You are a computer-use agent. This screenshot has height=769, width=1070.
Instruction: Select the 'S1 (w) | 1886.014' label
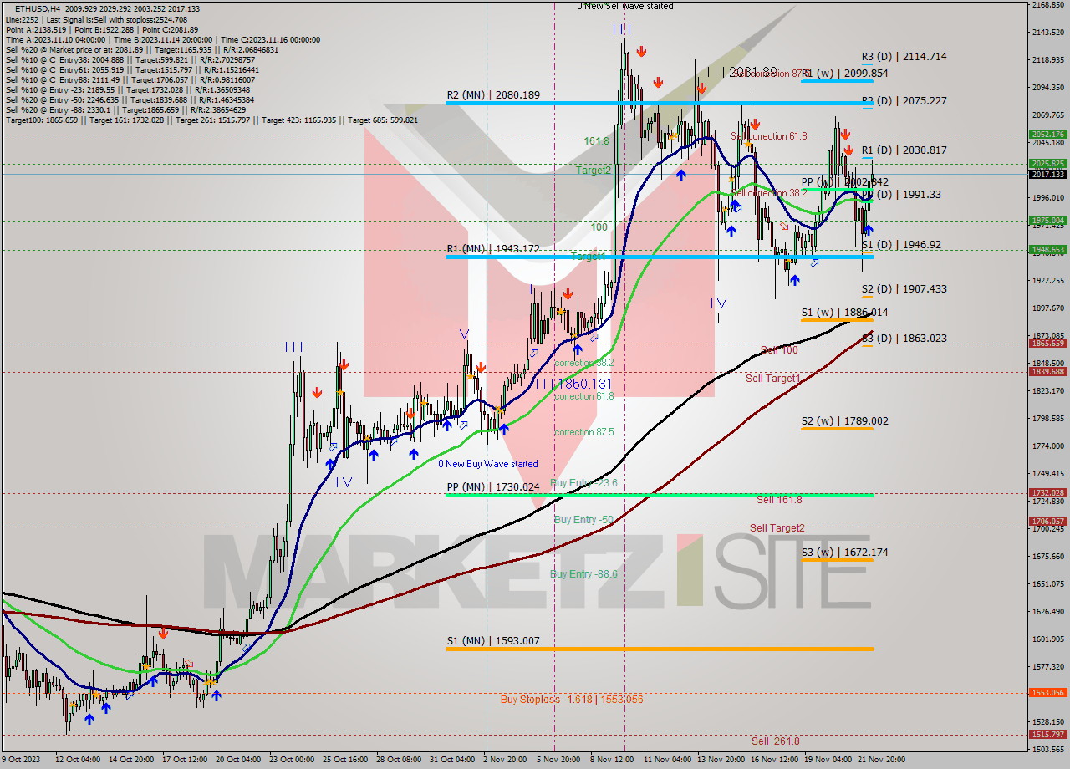[844, 313]
